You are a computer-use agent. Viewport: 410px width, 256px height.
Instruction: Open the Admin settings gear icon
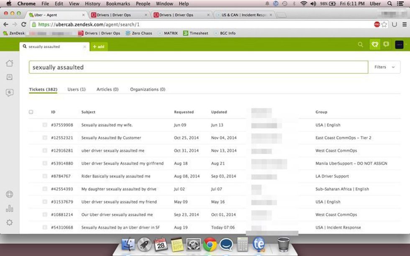click(9, 223)
